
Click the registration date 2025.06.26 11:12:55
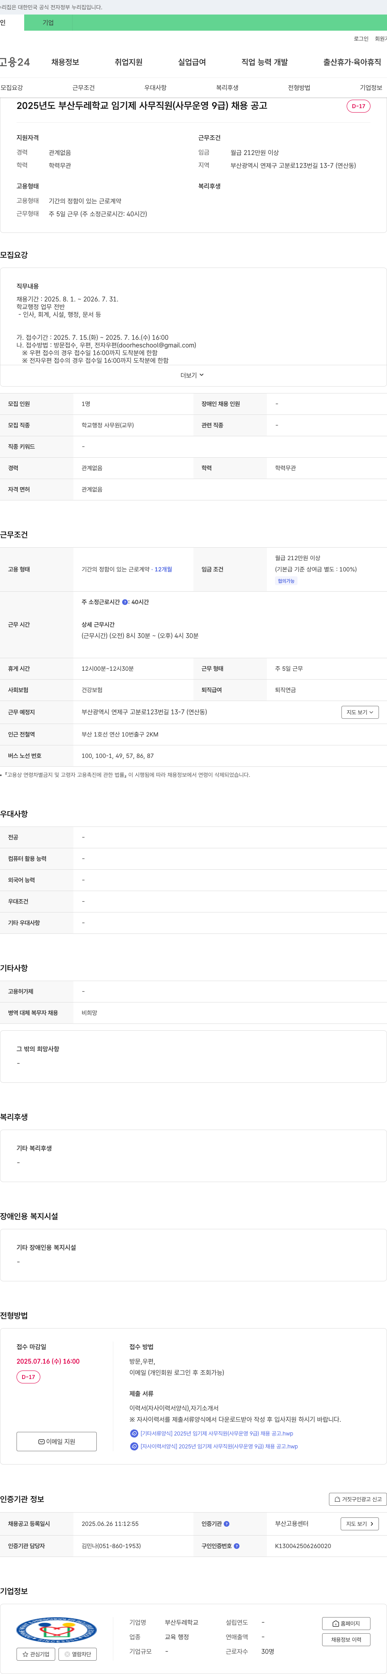(x=110, y=1524)
